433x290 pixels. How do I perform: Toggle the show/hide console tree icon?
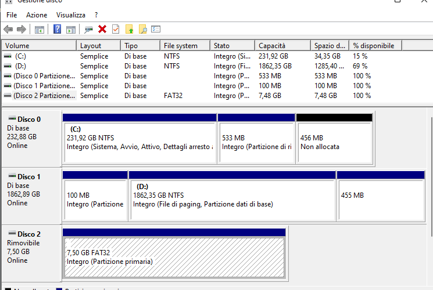[x=39, y=30]
